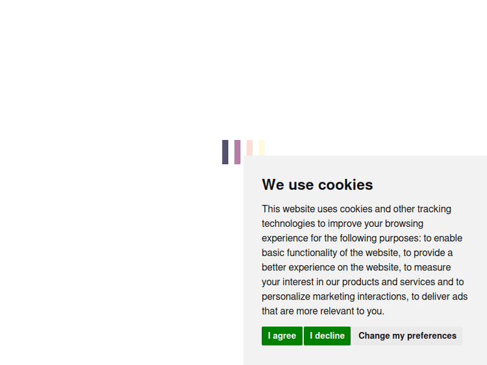Open "Change my preferences" cookie settings
Viewport: 487px width, 365px height.
[x=407, y=336]
